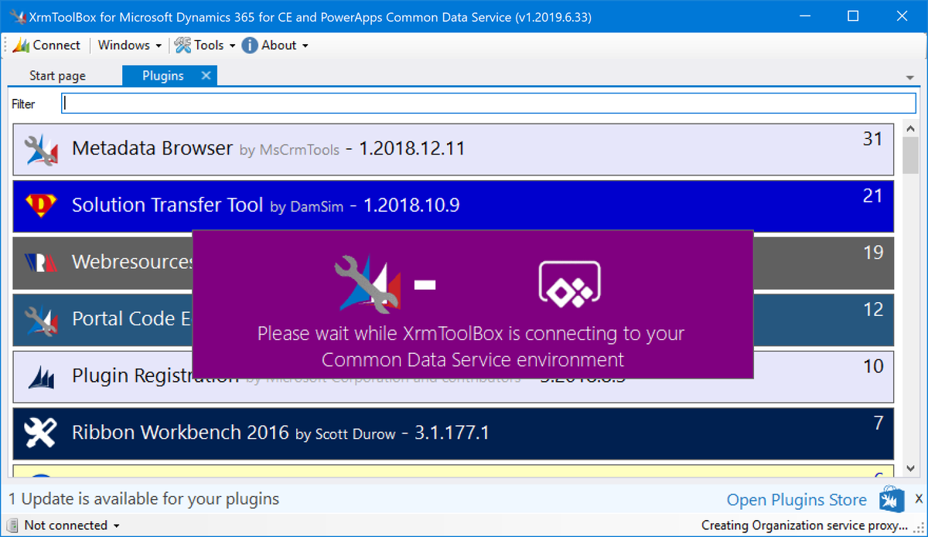Click the Plugins Store shopping bag icon
Screen dimensions: 928x537
[x=891, y=500]
